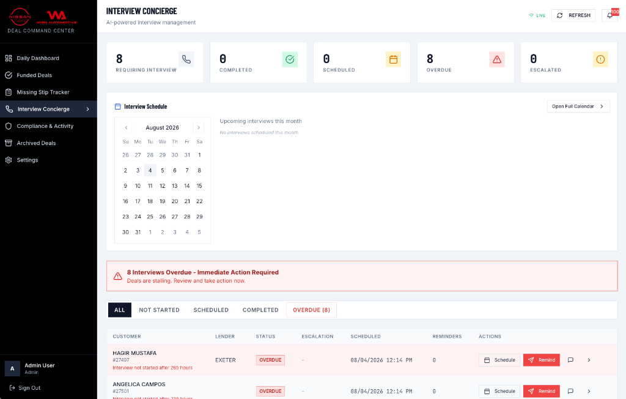This screenshot has height=399, width=626.
Task: Click the alert icon in the overdue banner
Action: 118,276
